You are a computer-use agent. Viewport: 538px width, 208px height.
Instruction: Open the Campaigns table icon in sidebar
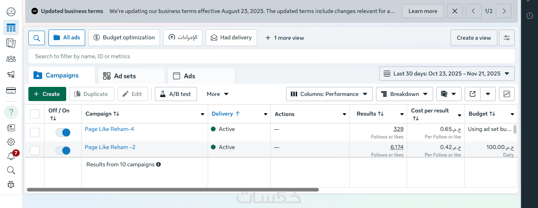click(x=11, y=28)
